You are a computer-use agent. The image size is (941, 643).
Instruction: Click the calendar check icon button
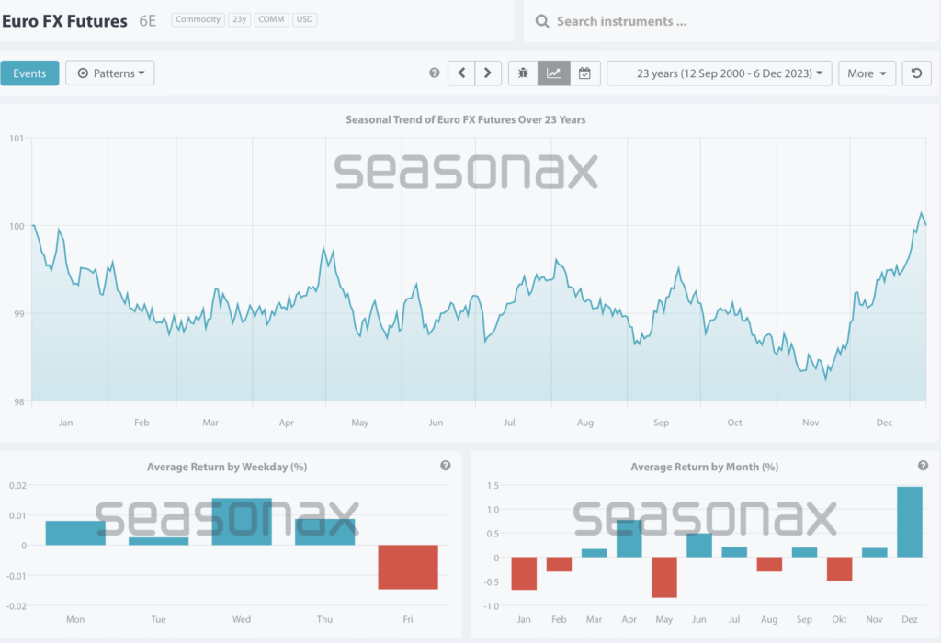[584, 73]
